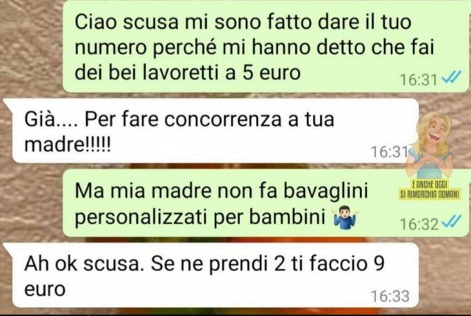Click the 'E anche oggi si rimorchia domani' watermark
471x316 pixels.
[x=430, y=190]
